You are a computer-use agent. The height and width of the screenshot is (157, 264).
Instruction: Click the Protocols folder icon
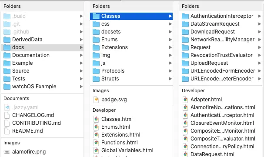pos(96,71)
